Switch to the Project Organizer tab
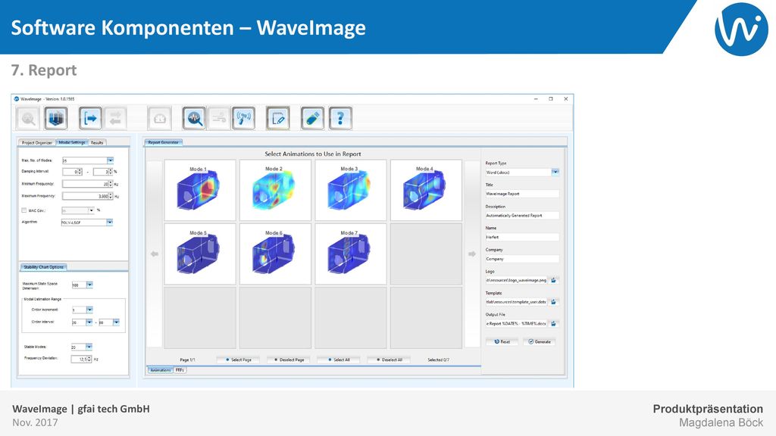 (37, 142)
